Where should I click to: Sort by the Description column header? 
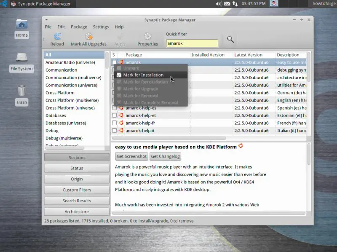click(291, 55)
